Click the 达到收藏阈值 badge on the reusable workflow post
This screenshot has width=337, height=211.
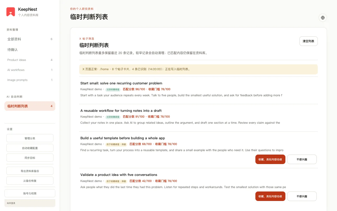[x=113, y=117]
